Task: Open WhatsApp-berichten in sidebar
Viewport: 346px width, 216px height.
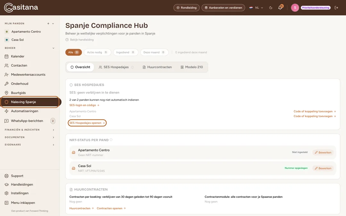Action: (27, 121)
